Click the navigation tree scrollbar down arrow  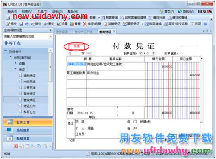pyautogui.click(x=51, y=114)
